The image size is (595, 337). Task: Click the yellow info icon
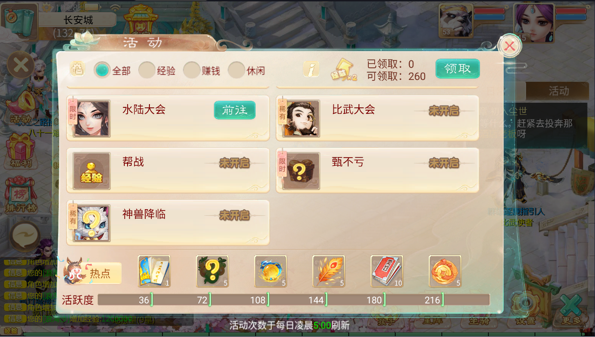pos(311,69)
